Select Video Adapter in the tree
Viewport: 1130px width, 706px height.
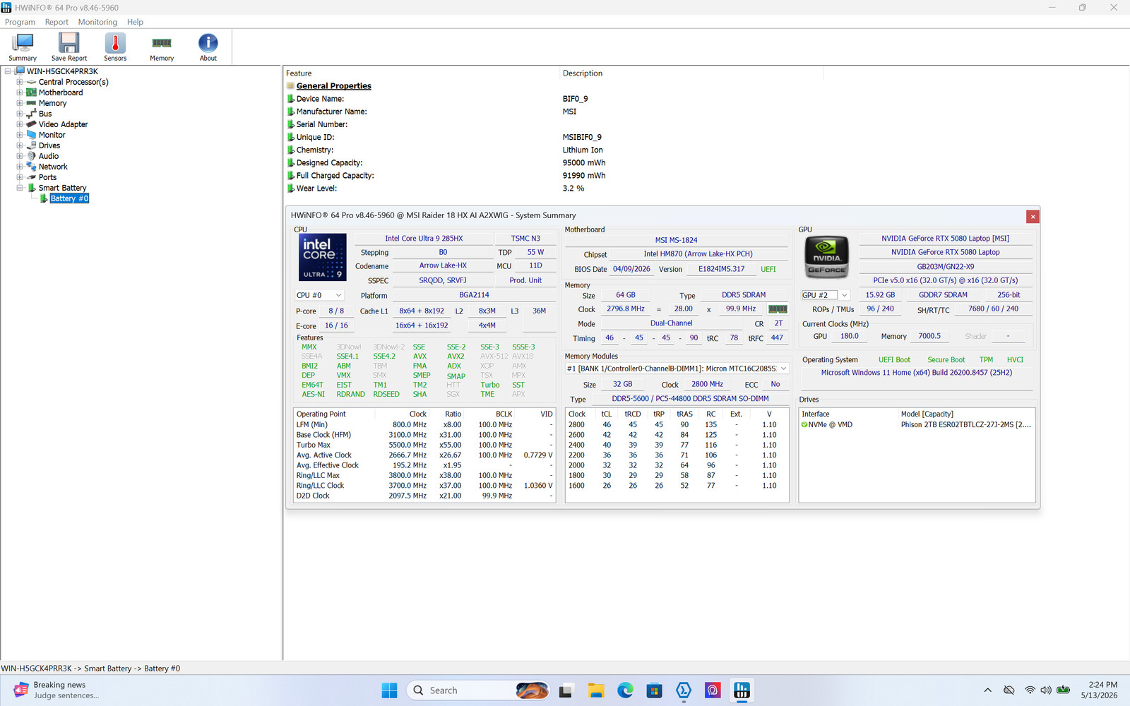(x=63, y=124)
